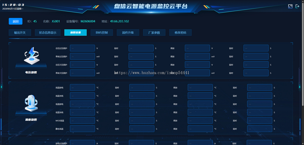This screenshot has height=145, width=304.
Task: Click 释放 temperature field in 高温充电 row
Action: 200,96
